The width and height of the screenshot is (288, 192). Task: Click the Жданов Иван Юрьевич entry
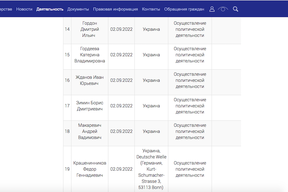(90, 80)
